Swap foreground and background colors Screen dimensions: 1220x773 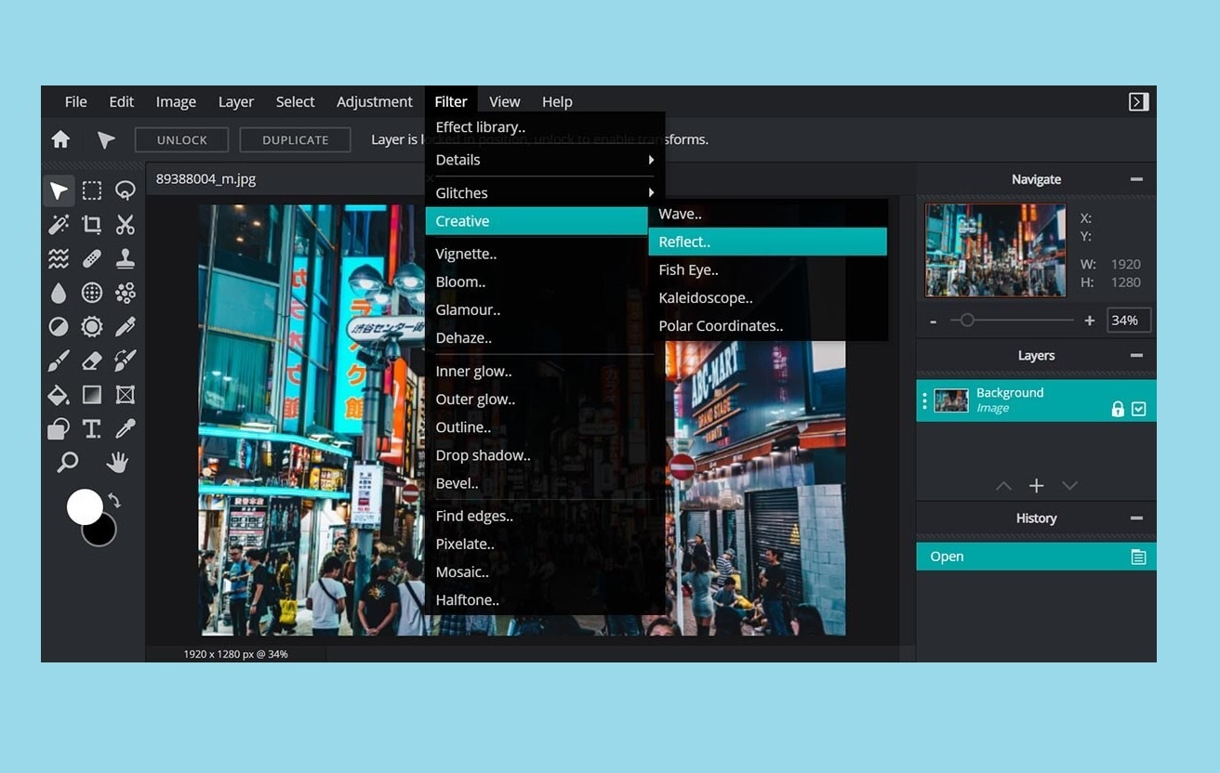[114, 501]
